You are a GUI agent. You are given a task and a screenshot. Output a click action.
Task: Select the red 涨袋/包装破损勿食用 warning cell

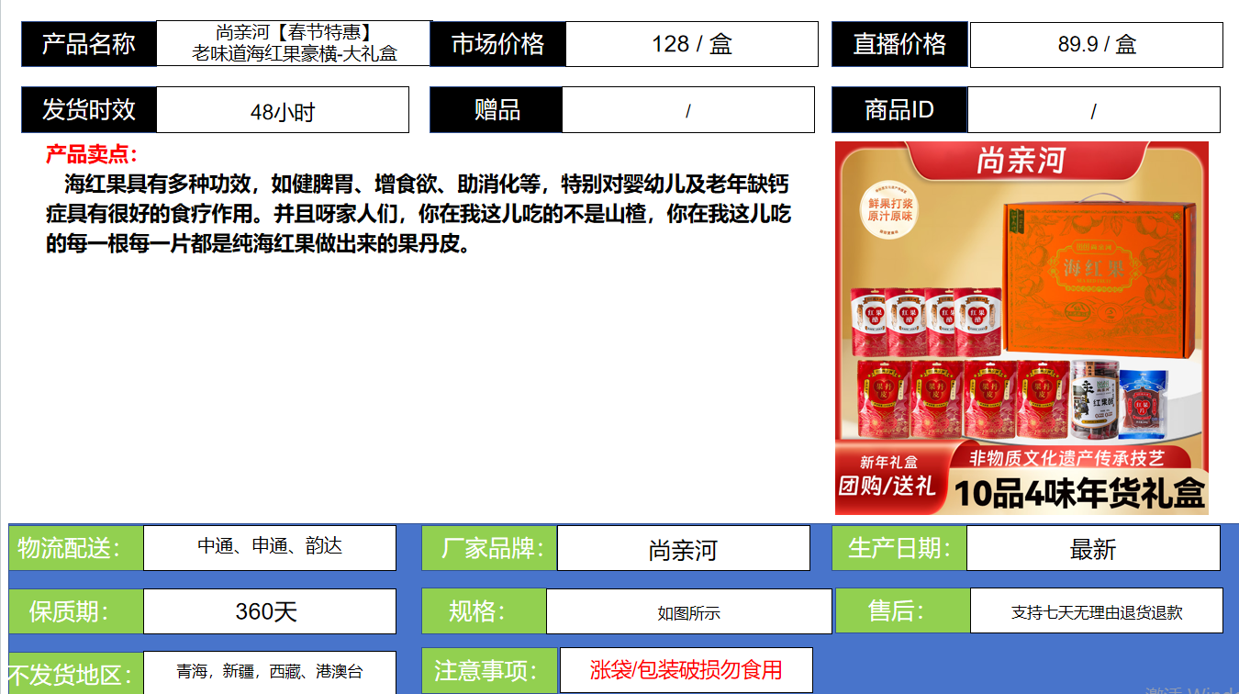click(x=686, y=670)
